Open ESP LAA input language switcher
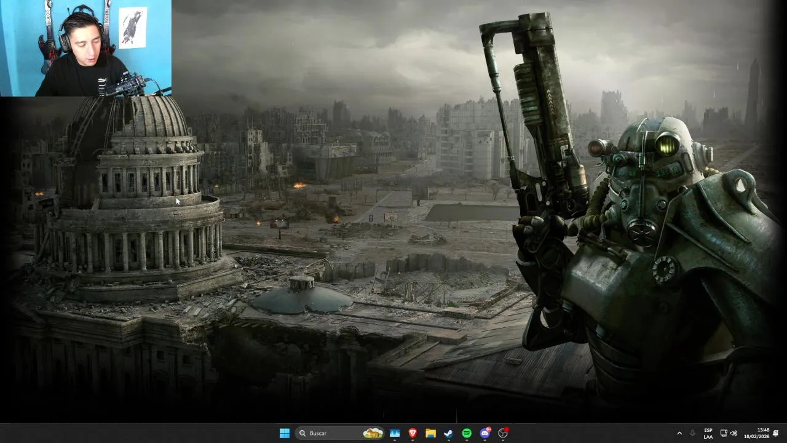 point(708,433)
